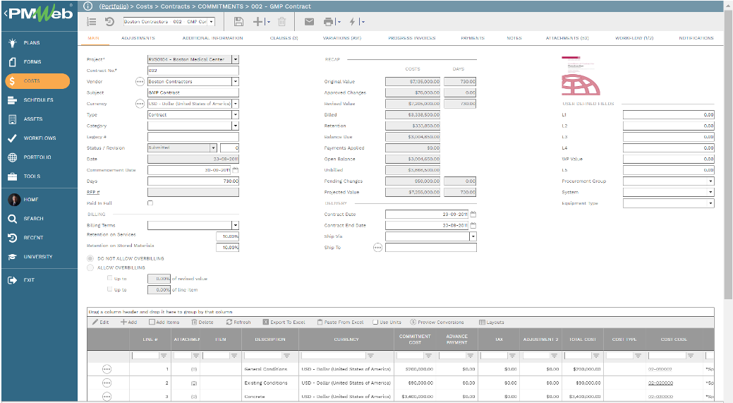The image size is (733, 403).
Task: Toggle the Add Items checkbox
Action: click(x=152, y=322)
